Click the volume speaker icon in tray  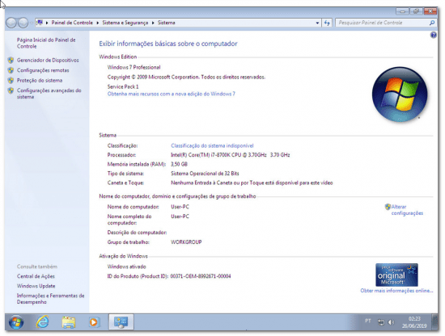(x=391, y=322)
